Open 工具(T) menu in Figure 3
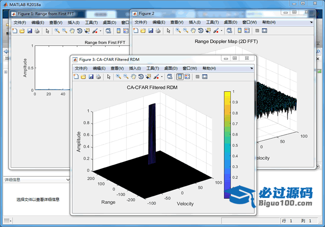Viewport: 325px width, 227px height. click(153, 68)
